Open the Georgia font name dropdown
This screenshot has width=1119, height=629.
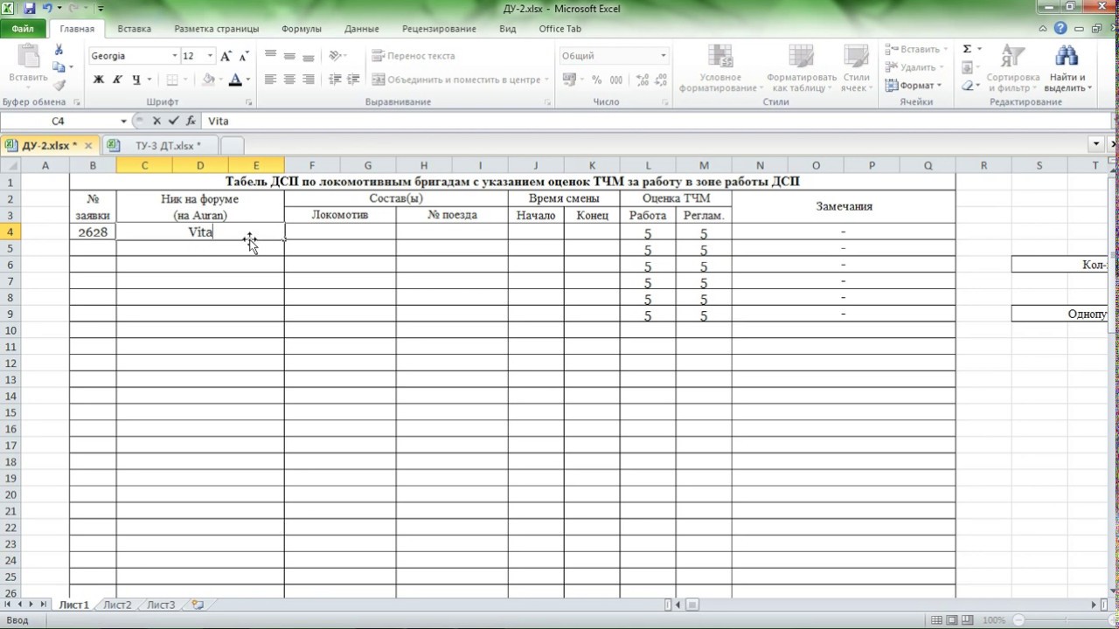point(173,56)
